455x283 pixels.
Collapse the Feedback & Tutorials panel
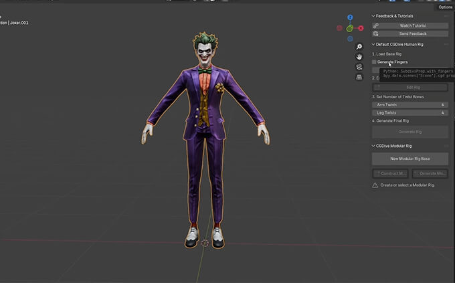coord(373,16)
